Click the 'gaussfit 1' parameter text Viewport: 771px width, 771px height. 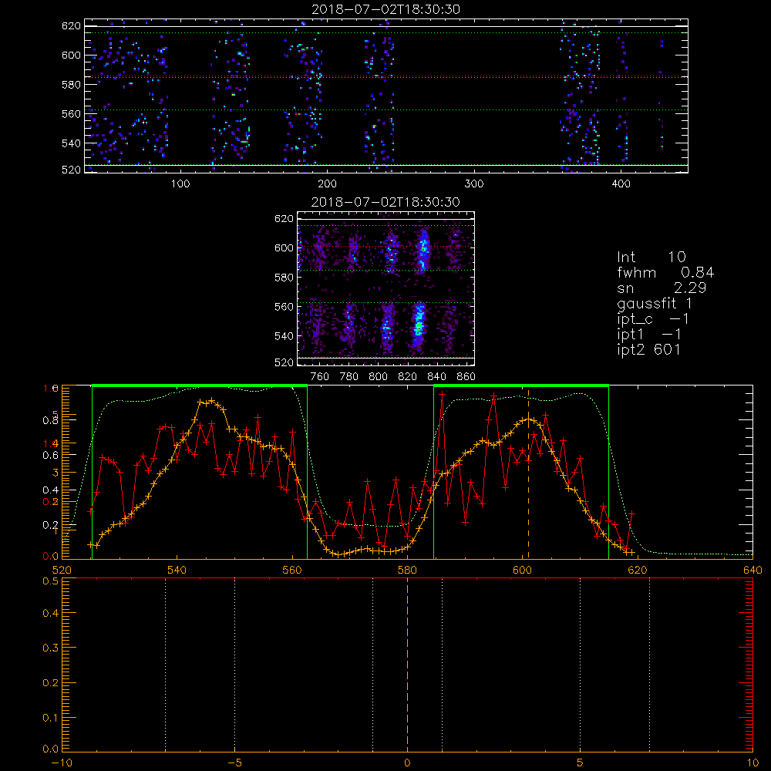(x=655, y=304)
